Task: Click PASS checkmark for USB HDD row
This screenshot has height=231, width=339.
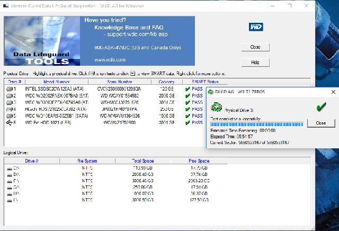Action: pyautogui.click(x=188, y=122)
